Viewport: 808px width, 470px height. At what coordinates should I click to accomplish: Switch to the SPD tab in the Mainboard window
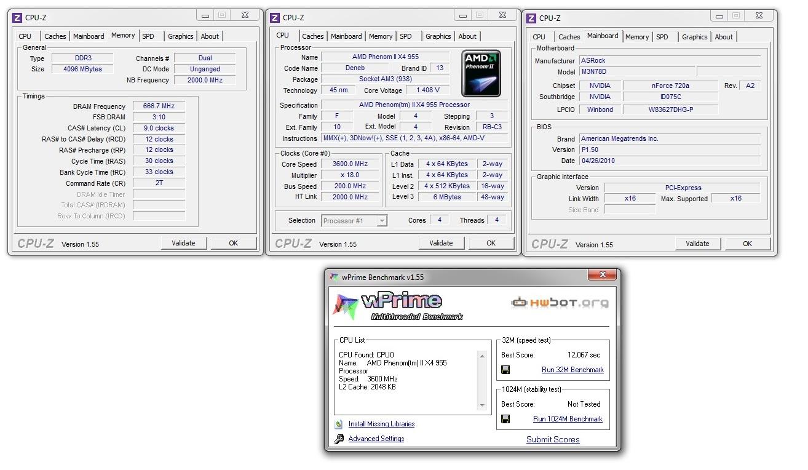662,37
